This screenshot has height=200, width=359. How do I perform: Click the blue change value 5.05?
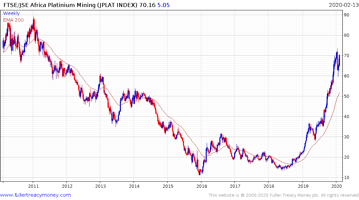(x=164, y=5)
